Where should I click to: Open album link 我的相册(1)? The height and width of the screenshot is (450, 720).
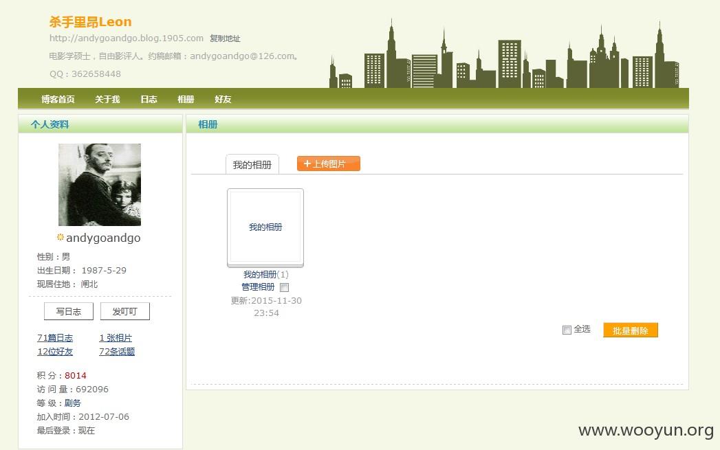click(266, 274)
